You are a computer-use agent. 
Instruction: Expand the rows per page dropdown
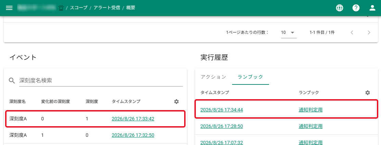pyautogui.click(x=289, y=32)
